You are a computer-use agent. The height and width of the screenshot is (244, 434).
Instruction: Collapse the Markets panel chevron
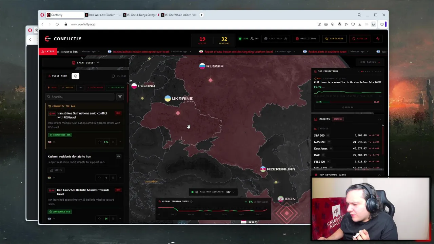pyautogui.click(x=379, y=119)
